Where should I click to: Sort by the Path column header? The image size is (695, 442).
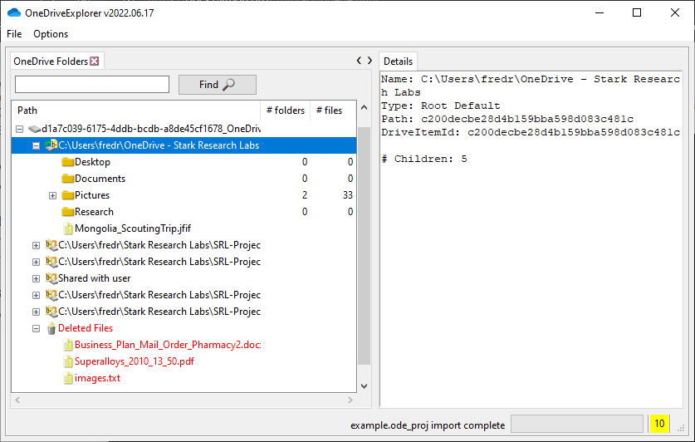click(135, 110)
